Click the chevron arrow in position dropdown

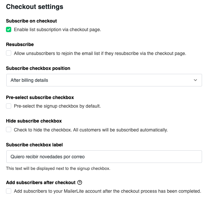click(x=195, y=80)
